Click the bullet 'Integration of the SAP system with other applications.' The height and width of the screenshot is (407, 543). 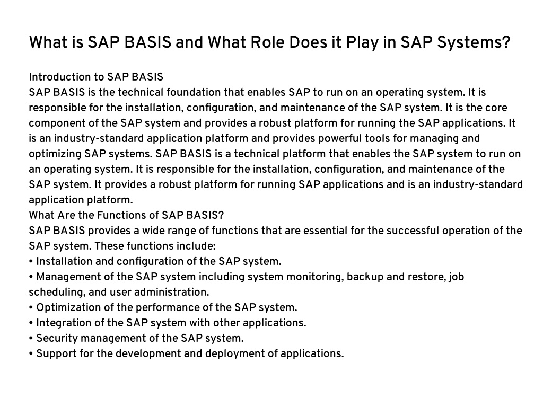click(168, 323)
